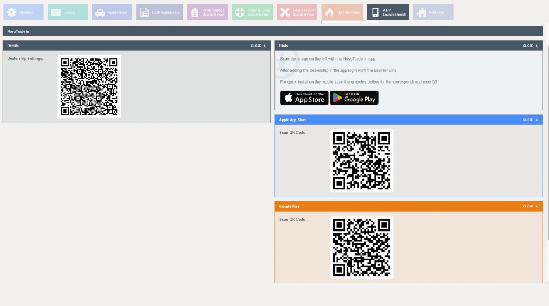Image resolution: width=549 pixels, height=306 pixels.
Task: Click the Hints panel title
Action: click(283, 46)
